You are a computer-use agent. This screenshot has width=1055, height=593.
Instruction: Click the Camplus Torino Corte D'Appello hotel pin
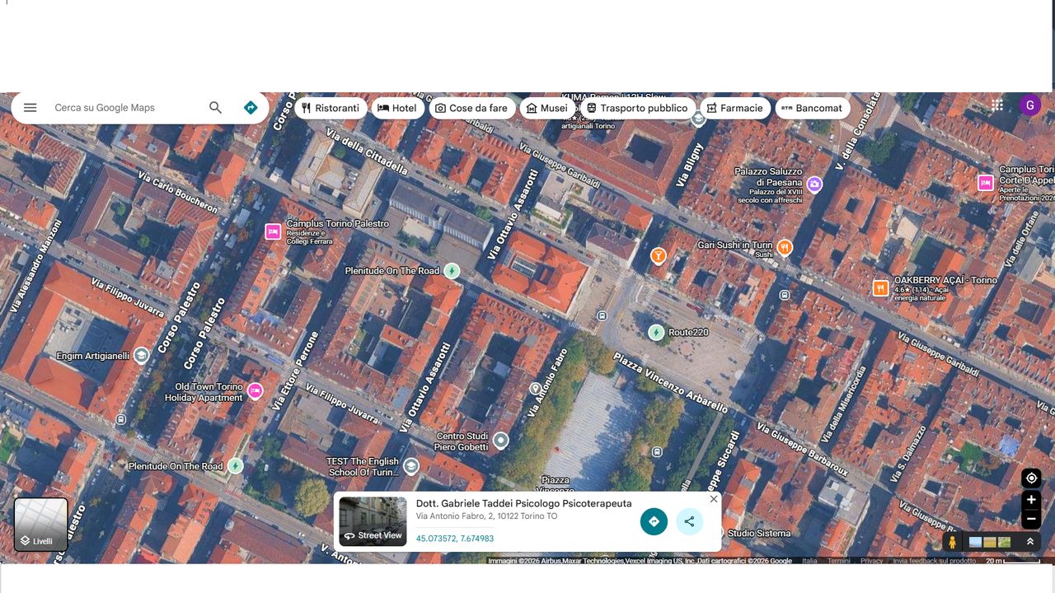[x=986, y=183]
